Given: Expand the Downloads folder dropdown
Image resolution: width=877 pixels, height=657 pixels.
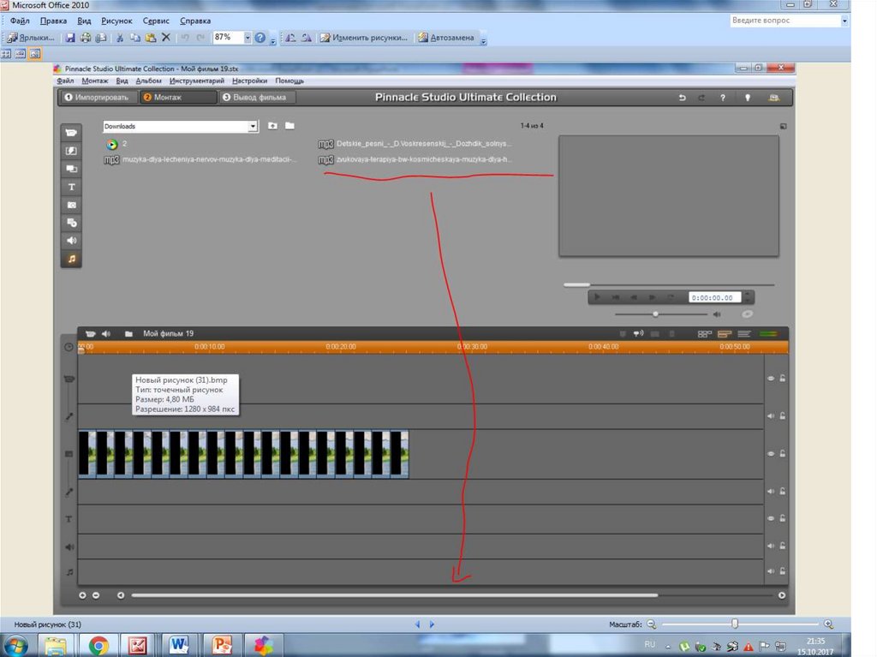Looking at the screenshot, I should point(253,127).
